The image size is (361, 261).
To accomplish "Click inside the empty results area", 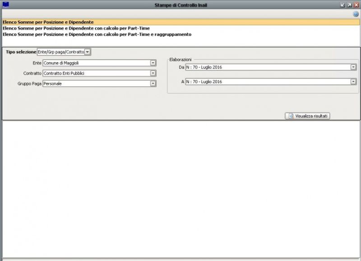I will (x=180, y=190).
